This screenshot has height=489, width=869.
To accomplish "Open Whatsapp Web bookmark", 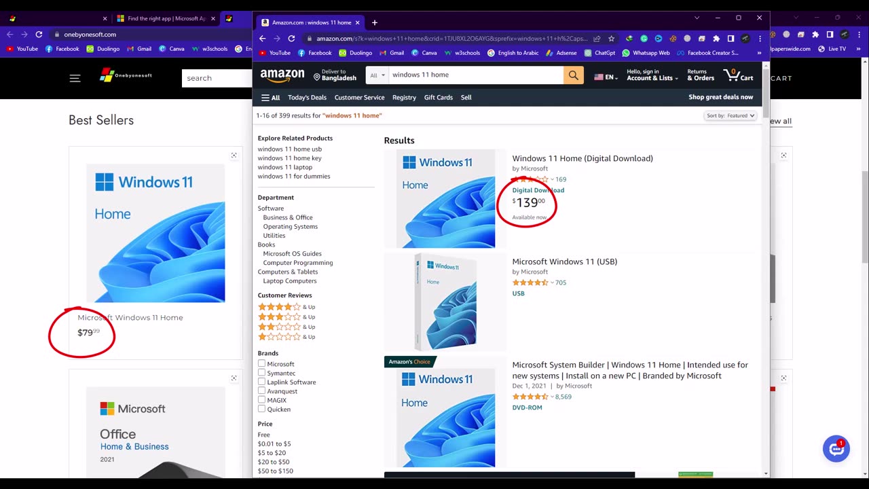I will [x=646, y=52].
